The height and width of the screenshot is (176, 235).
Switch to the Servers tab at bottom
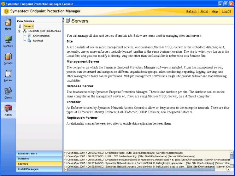coord(39,164)
